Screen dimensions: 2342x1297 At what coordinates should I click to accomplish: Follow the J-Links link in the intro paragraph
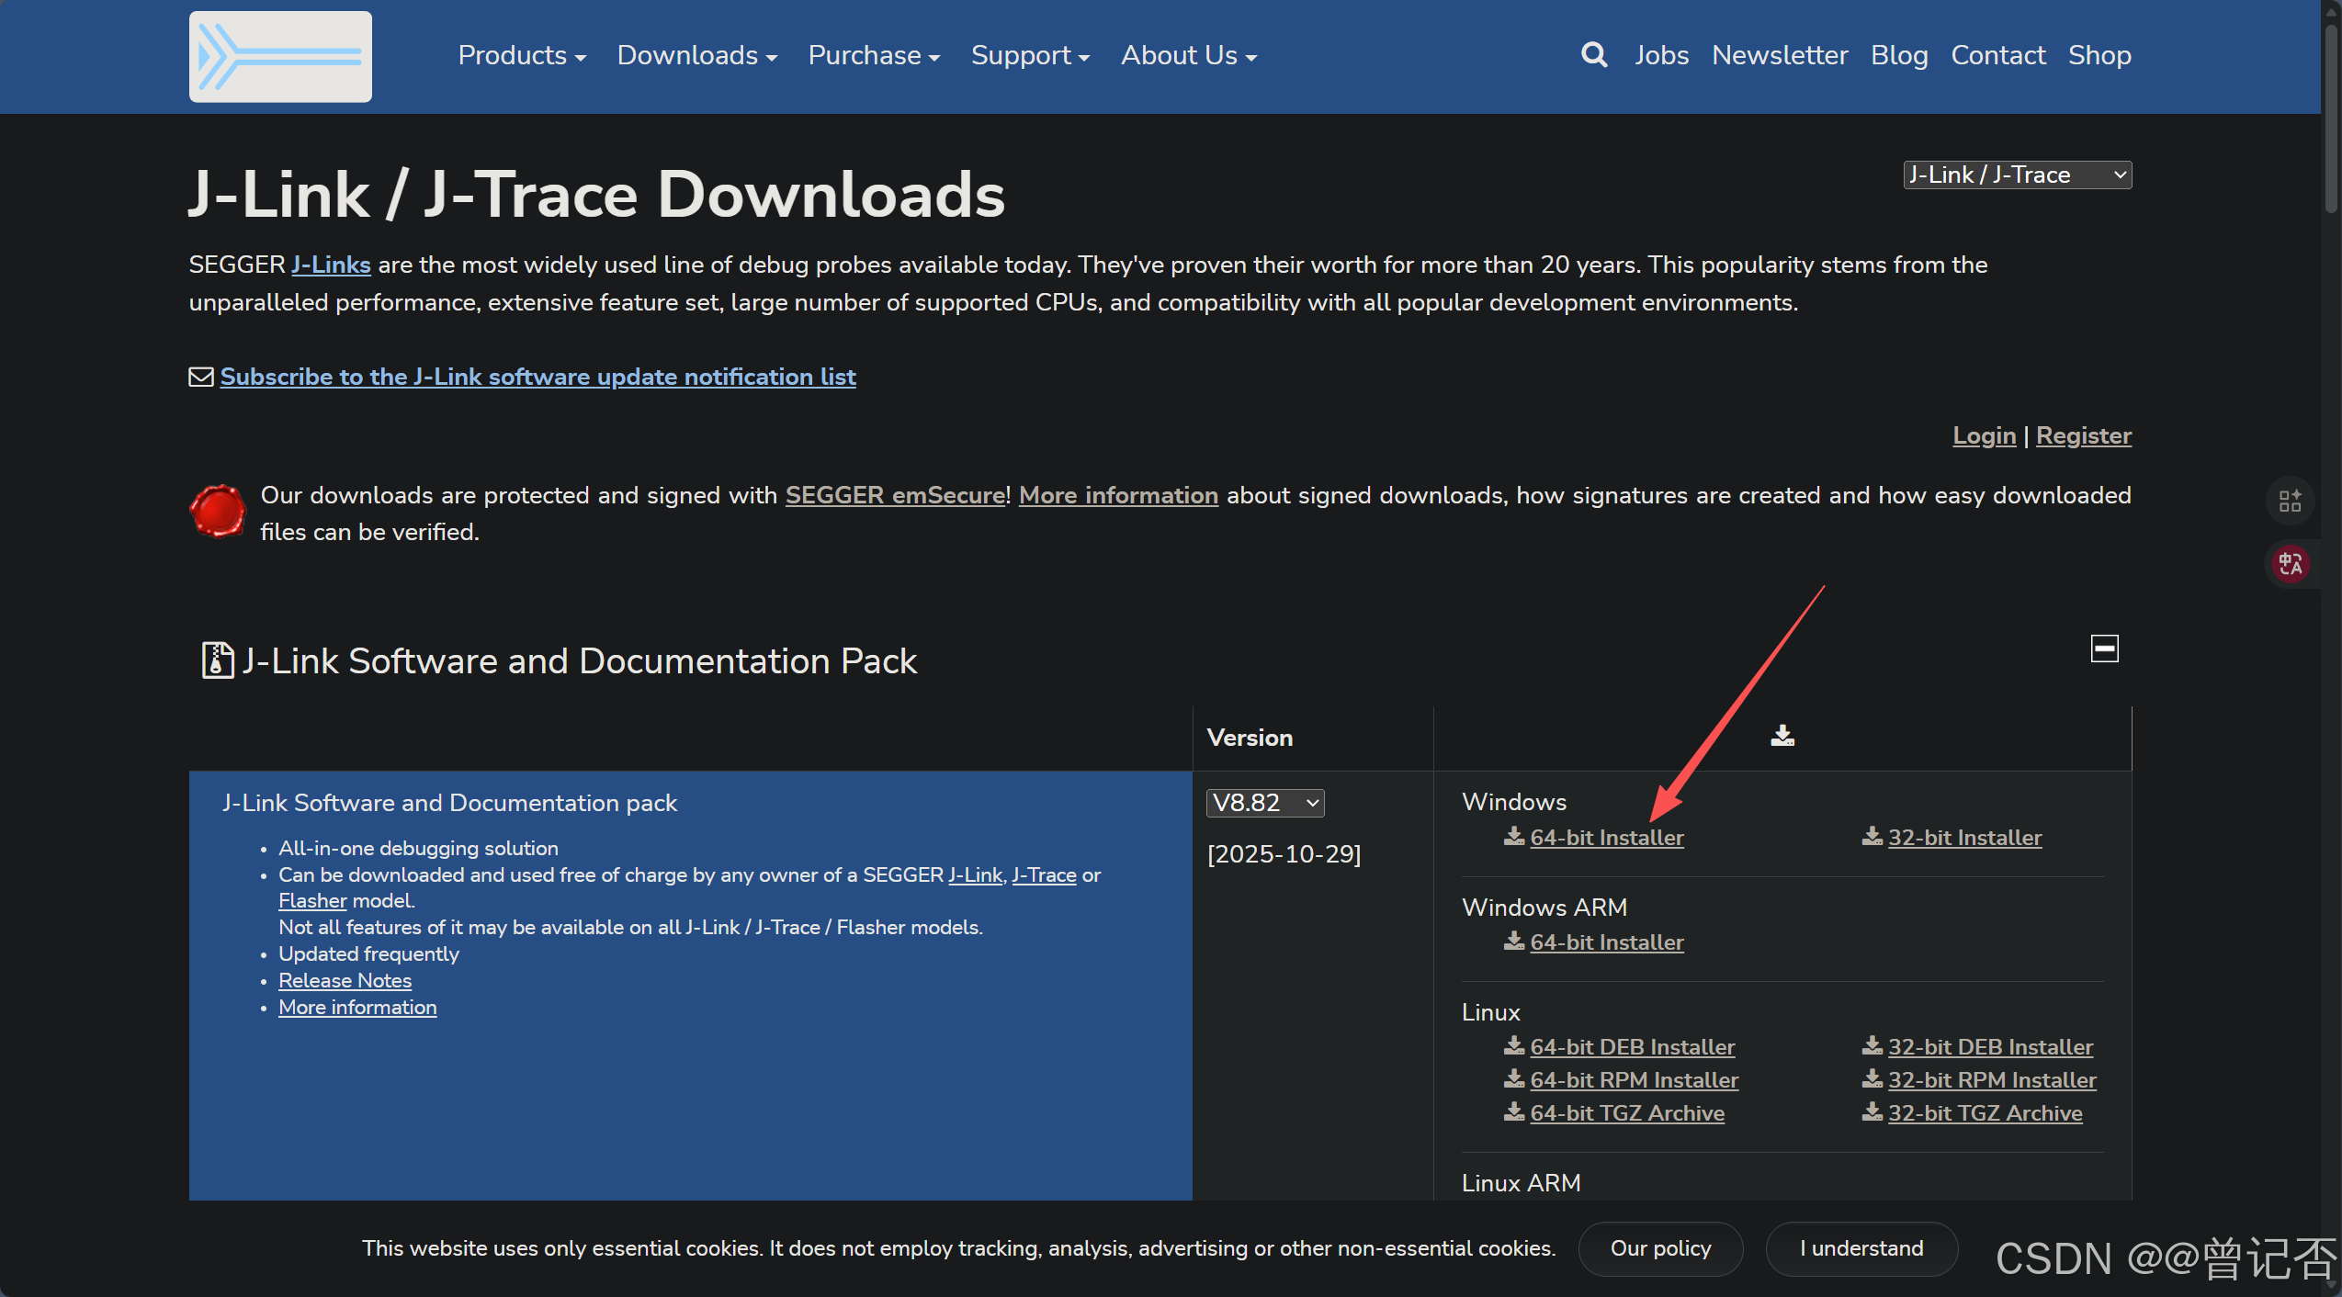(x=331, y=265)
